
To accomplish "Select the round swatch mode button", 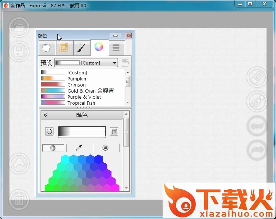I will [x=105, y=148].
